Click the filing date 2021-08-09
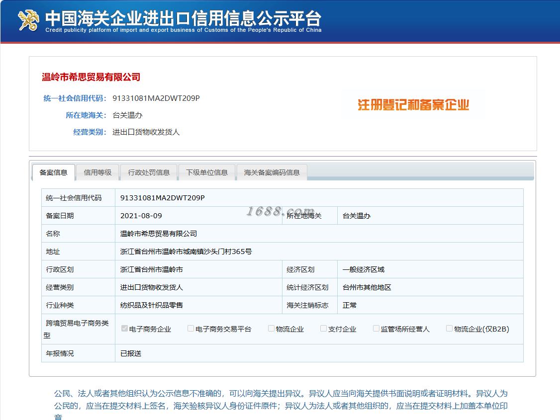560x420 pixels. (x=141, y=216)
